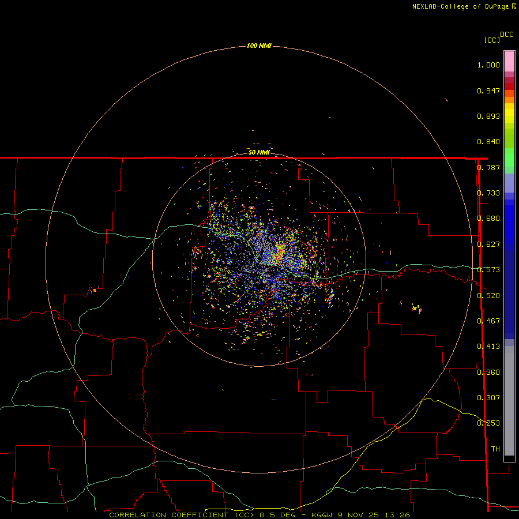Click the DCC product label
This screenshot has height=519, width=519.
coord(506,35)
